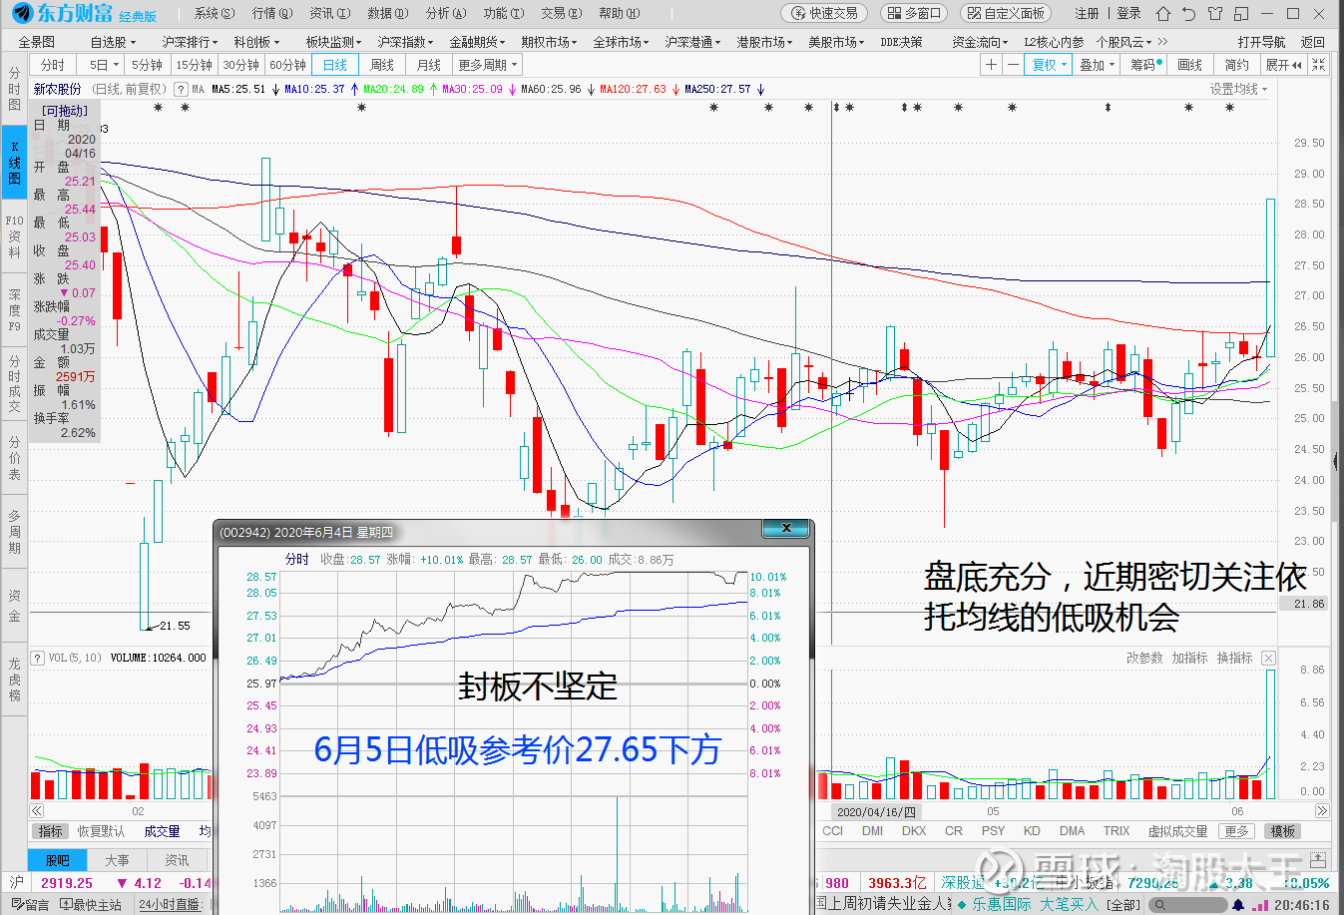Click the notification bell icon

pyautogui.click(x=1238, y=905)
